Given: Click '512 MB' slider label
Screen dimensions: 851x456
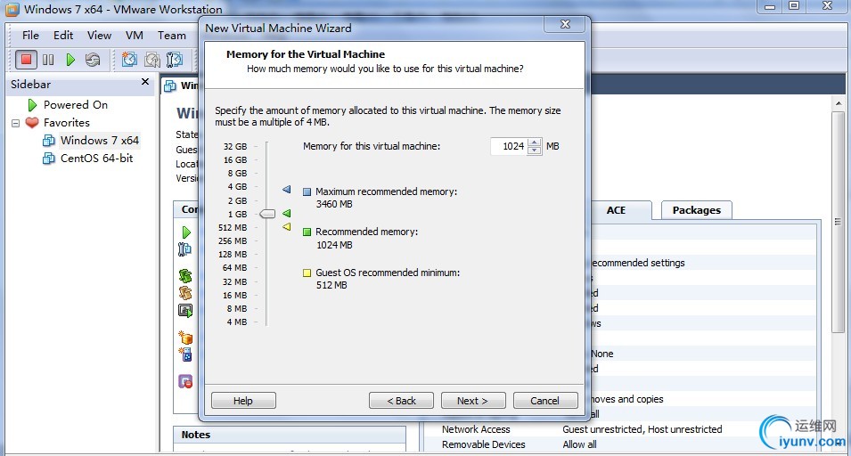Looking at the screenshot, I should [x=233, y=228].
